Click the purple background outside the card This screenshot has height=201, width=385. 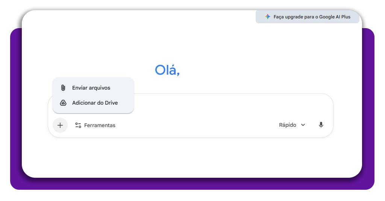click(16, 112)
